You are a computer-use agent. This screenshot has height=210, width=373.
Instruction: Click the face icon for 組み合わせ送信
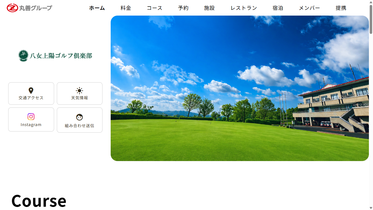point(80,117)
